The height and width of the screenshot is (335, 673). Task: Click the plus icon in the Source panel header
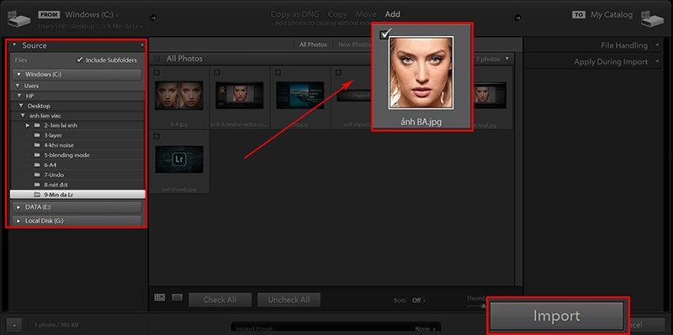(142, 45)
